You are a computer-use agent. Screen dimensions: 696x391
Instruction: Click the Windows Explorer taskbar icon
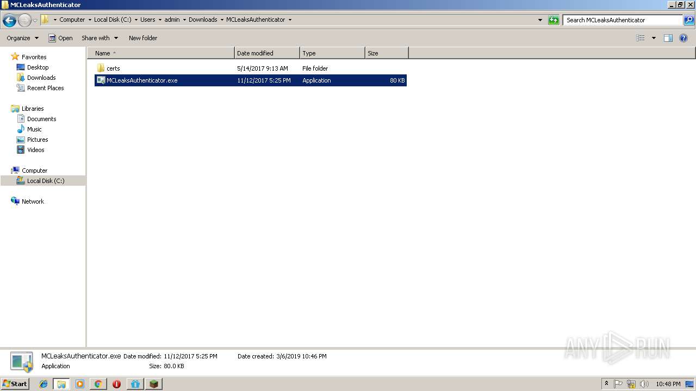click(x=61, y=384)
